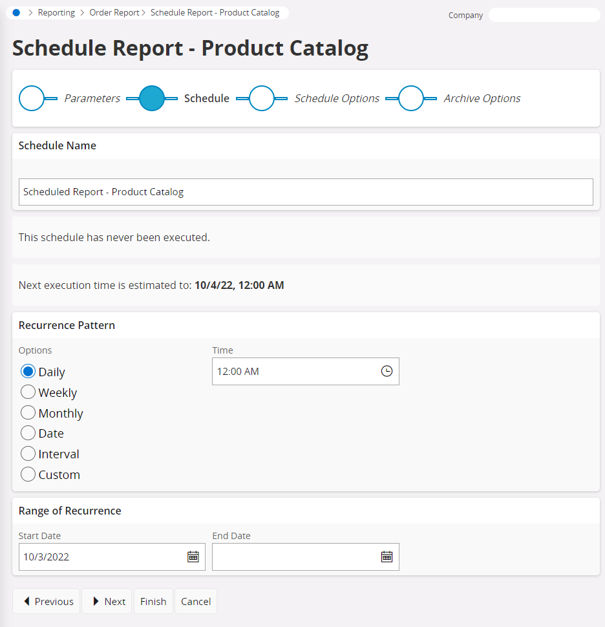
Task: Select the Interval recurrence option
Action: (x=28, y=453)
